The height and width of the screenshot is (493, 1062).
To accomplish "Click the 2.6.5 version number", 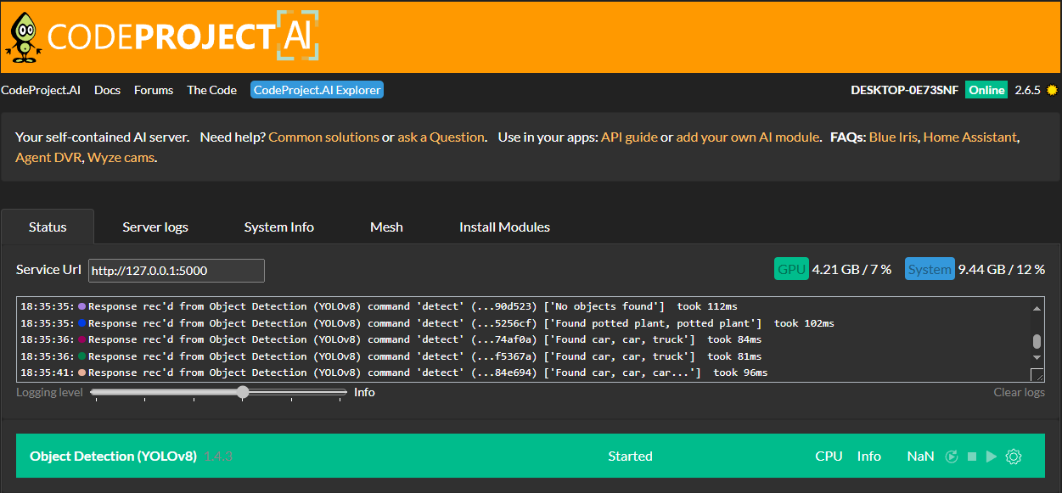I will [1028, 90].
